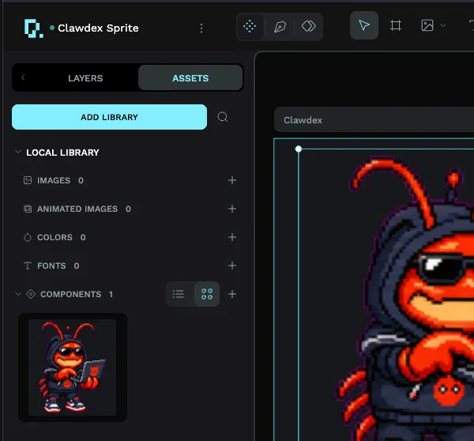Select the pen path tool
Image resolution: width=474 pixels, height=441 pixels.
pos(280,27)
